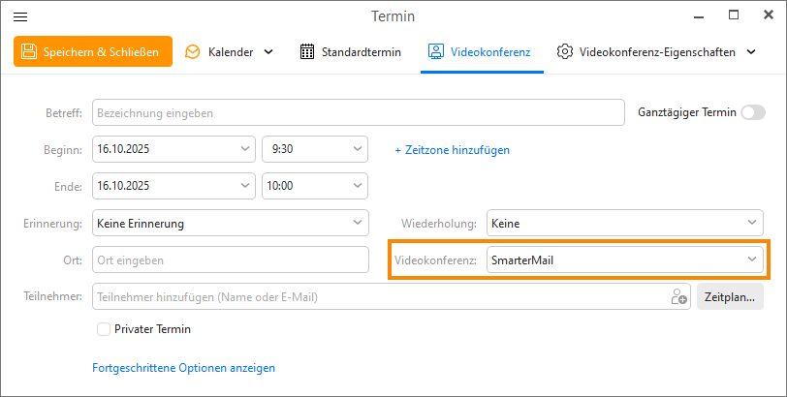This screenshot has height=397, width=787.
Task: Open the hamburger menu icon
Action: (x=20, y=16)
